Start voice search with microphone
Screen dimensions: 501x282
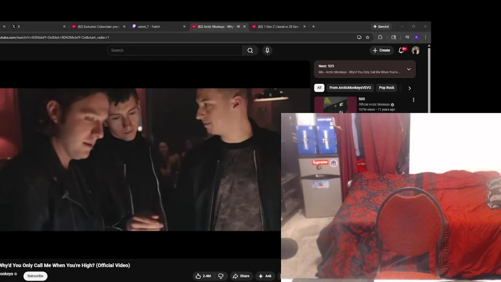(267, 50)
